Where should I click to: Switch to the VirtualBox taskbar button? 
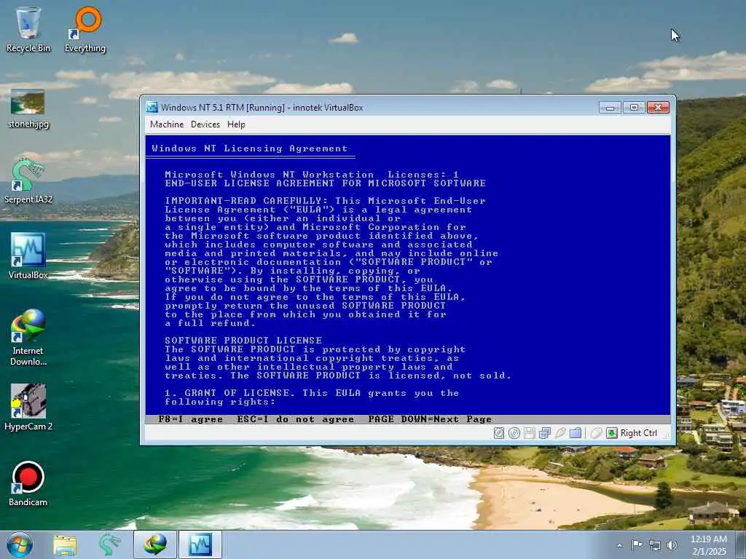[x=200, y=545]
